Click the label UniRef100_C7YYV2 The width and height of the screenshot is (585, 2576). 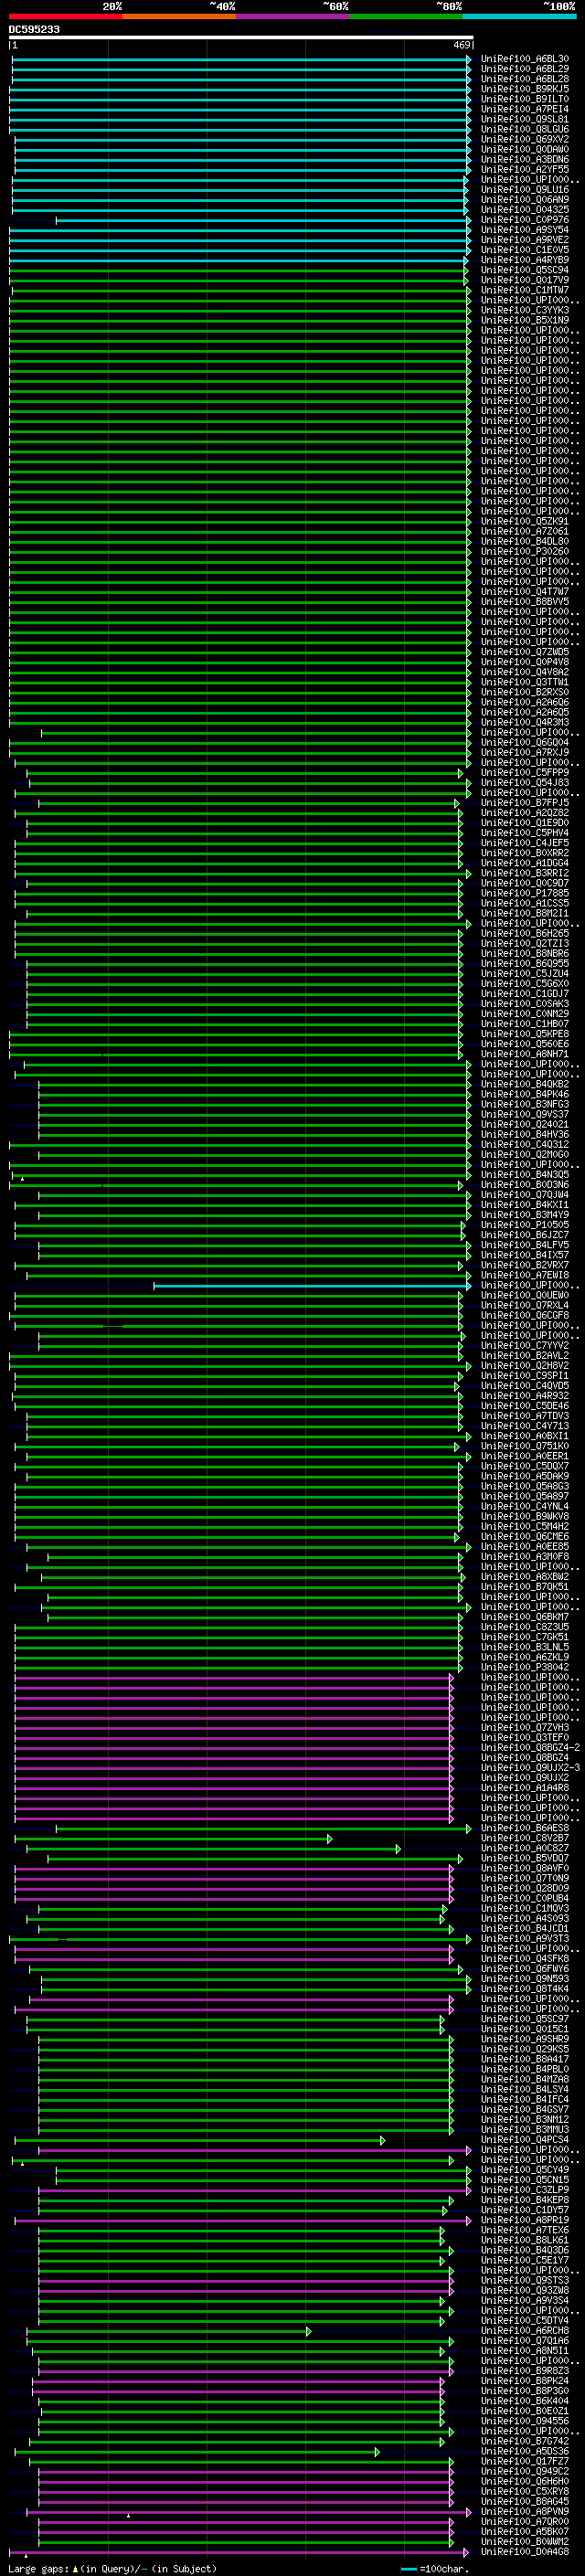(525, 1346)
